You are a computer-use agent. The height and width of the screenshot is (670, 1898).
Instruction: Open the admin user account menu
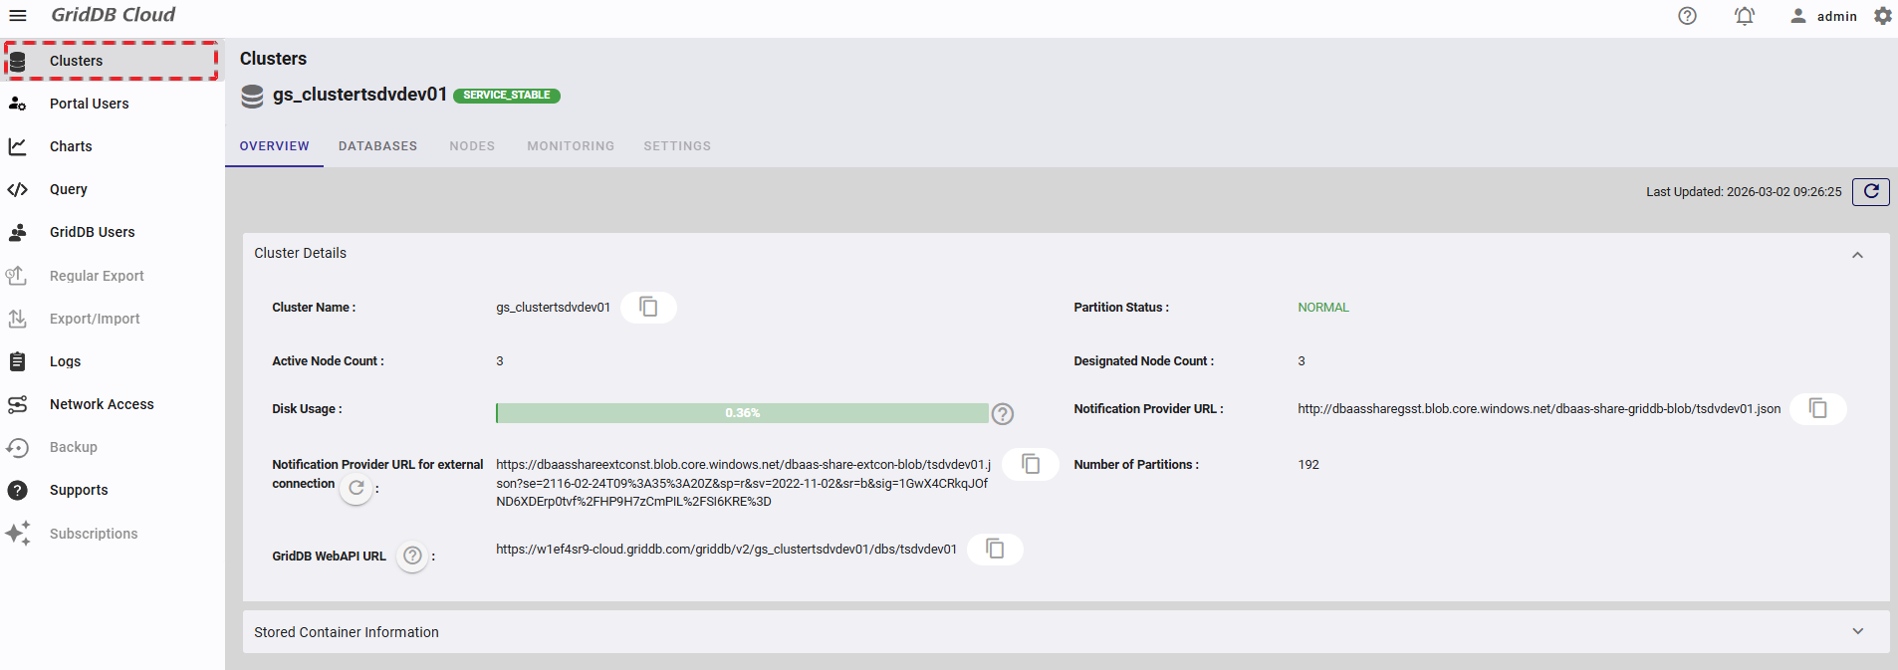(x=1823, y=16)
